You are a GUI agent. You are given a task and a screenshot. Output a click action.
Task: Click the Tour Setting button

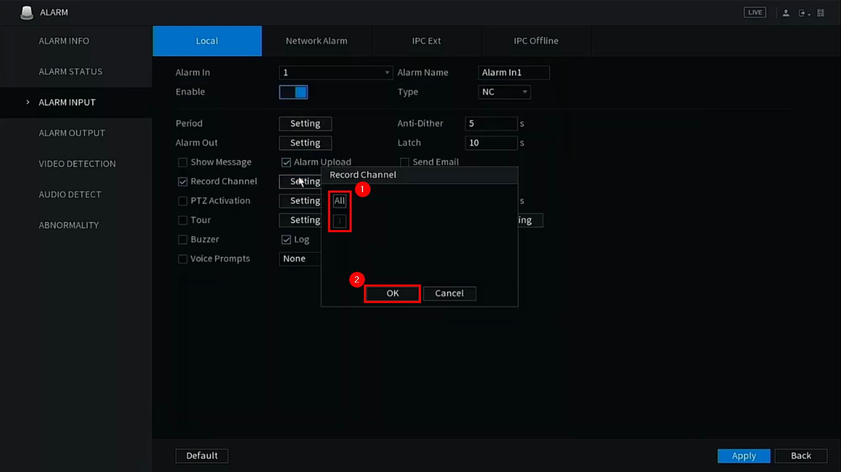pyautogui.click(x=300, y=220)
